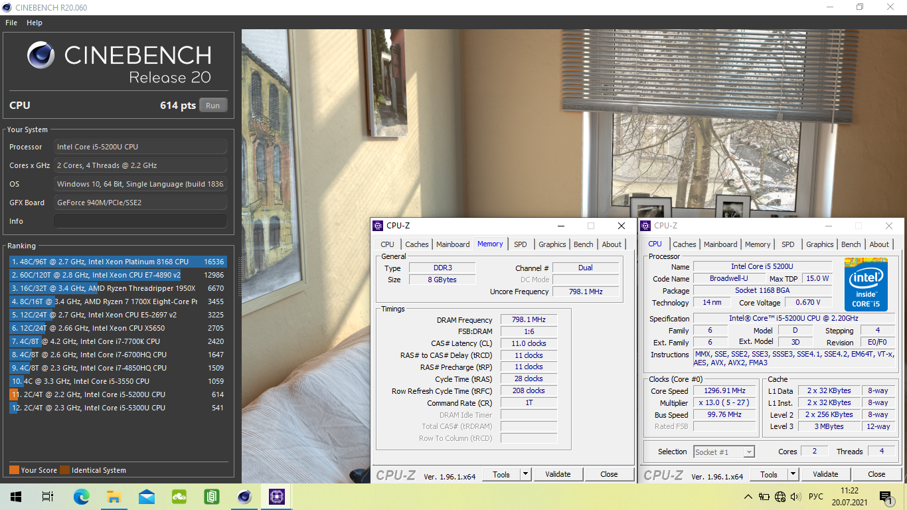Switch to Cinebench via taskbar icon
This screenshot has height=510, width=907.
pyautogui.click(x=244, y=497)
